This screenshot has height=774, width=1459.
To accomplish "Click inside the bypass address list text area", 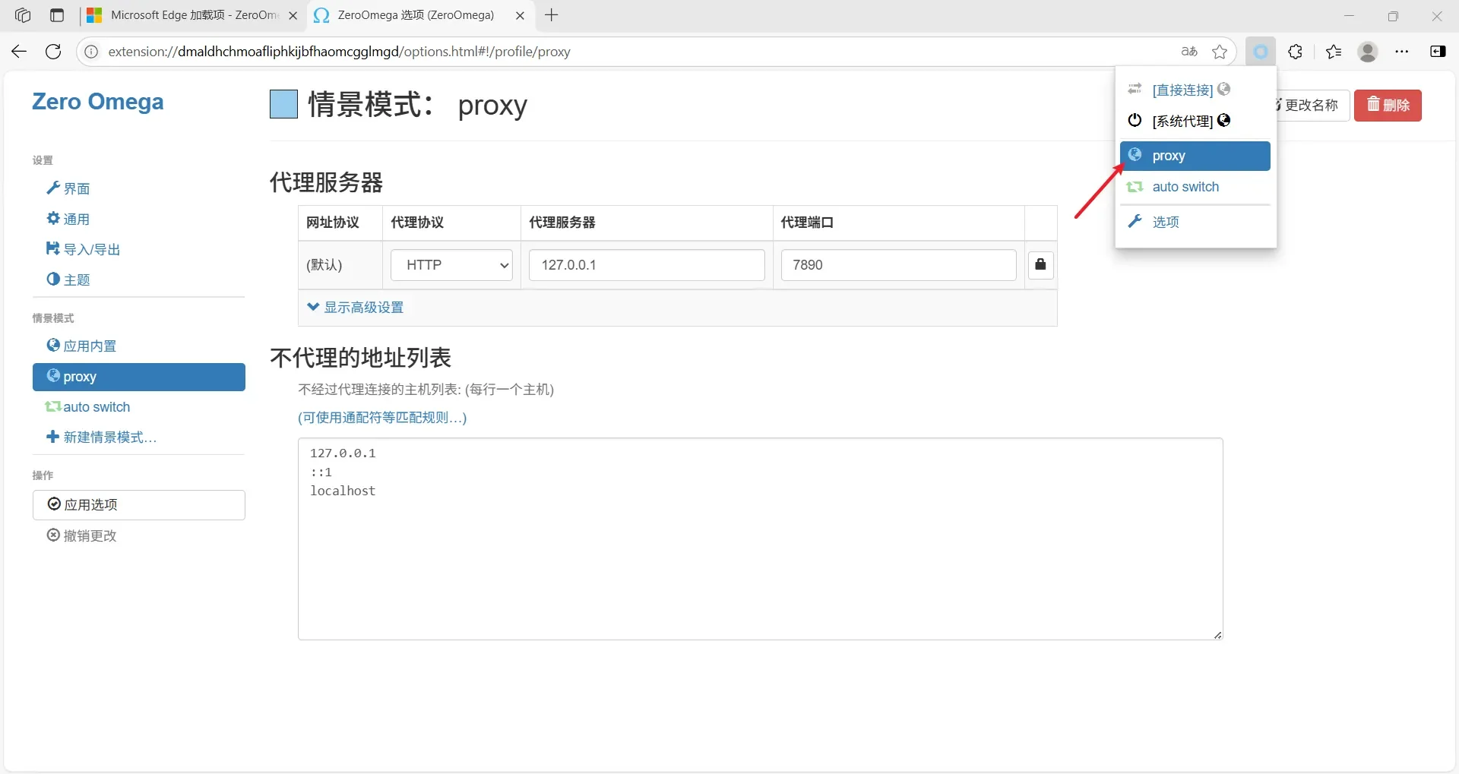I will tap(759, 538).
